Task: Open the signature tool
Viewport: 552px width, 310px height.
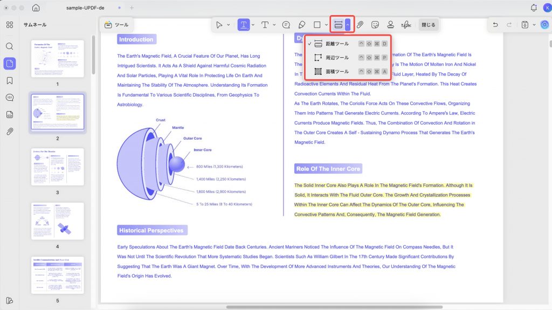Action: (406, 25)
